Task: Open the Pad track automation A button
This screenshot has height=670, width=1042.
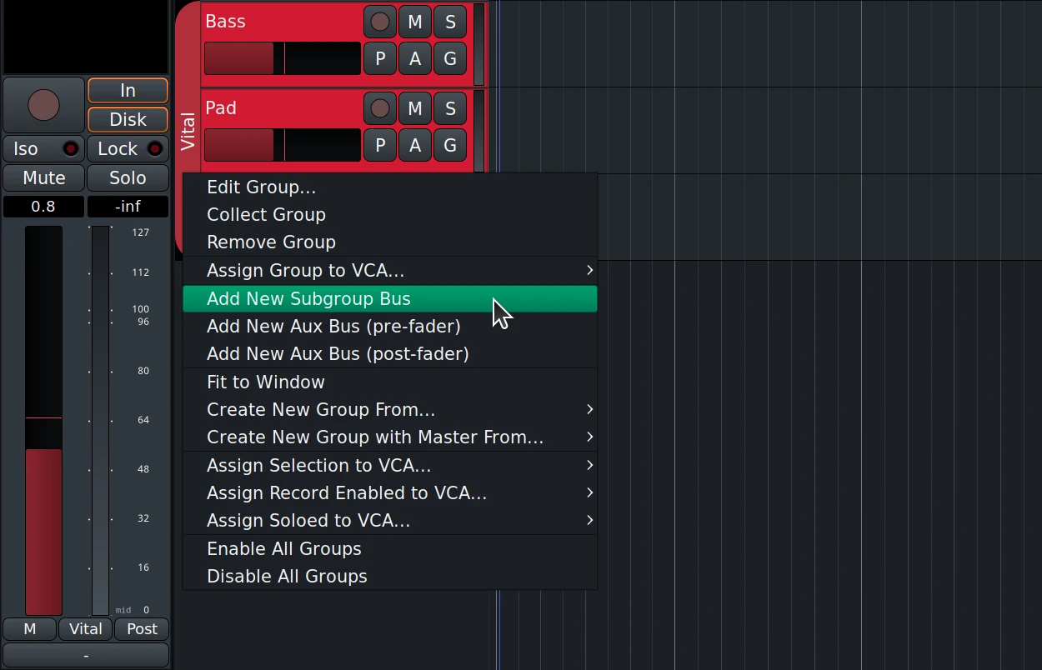Action: [x=415, y=145]
